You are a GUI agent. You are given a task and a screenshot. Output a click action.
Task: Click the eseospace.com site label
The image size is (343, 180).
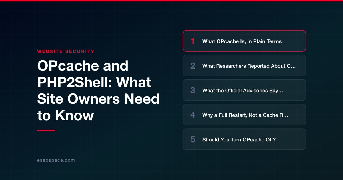click(56, 160)
